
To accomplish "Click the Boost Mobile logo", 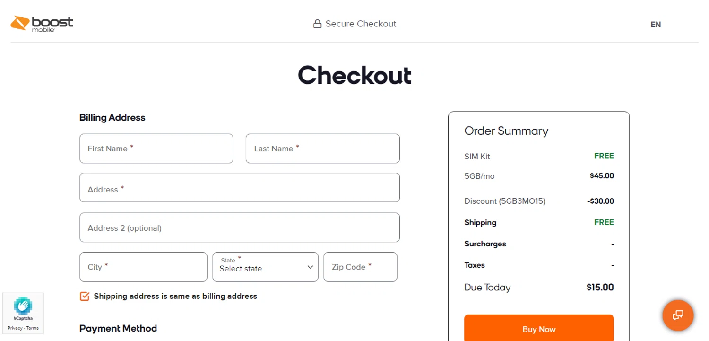I will point(42,24).
